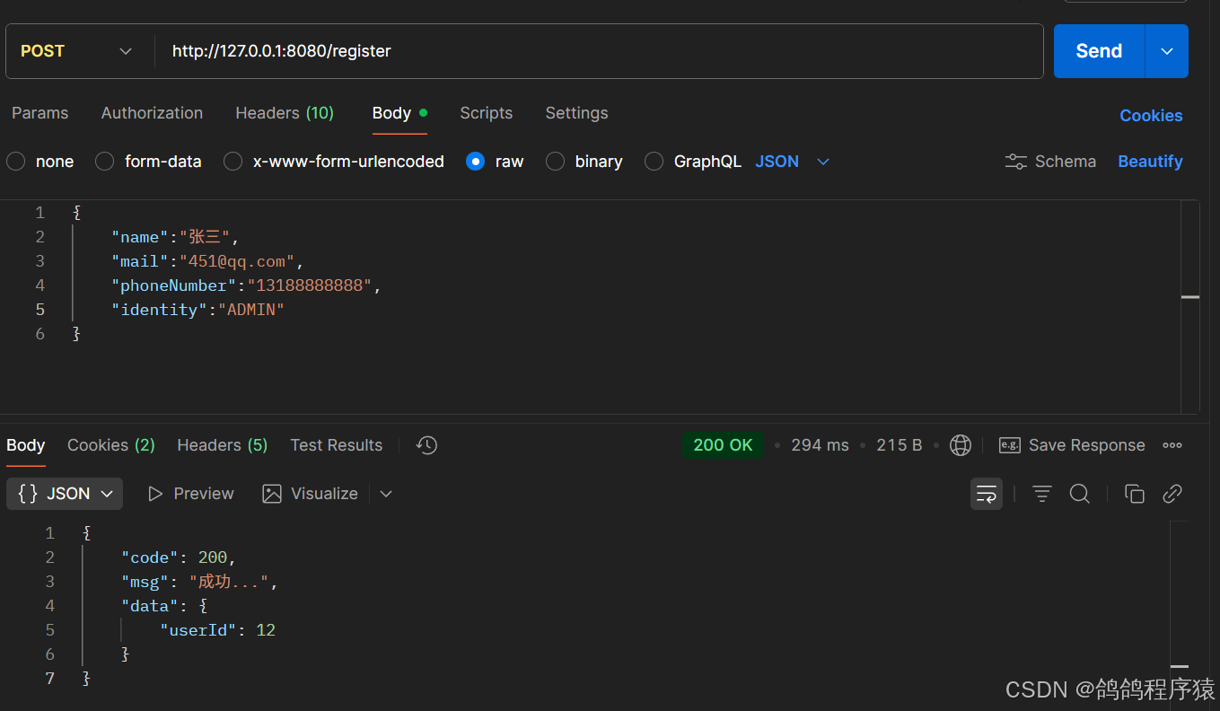
Task: Click the Schema sliders icon
Action: click(x=1016, y=162)
